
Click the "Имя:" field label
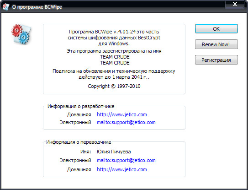point(86,152)
